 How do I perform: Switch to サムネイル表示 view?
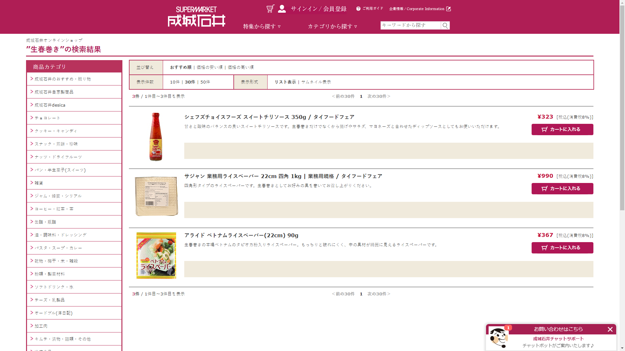(316, 82)
